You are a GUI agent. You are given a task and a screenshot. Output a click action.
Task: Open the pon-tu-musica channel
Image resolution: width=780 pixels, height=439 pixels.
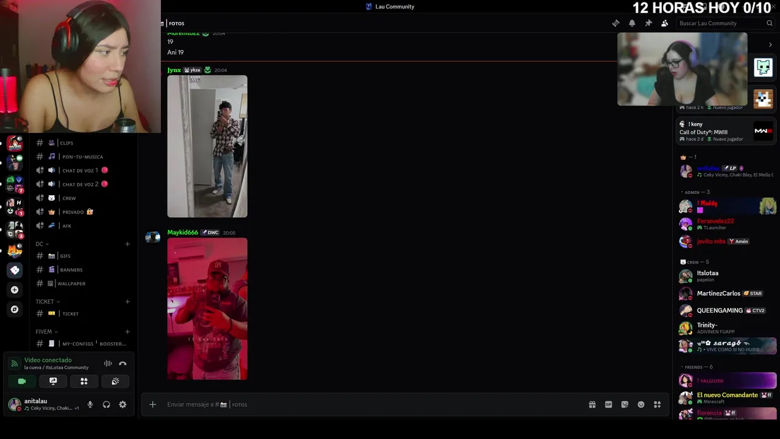point(82,157)
